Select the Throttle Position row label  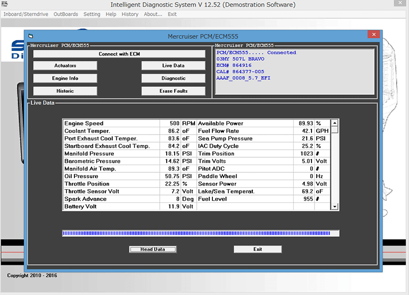[87, 184]
